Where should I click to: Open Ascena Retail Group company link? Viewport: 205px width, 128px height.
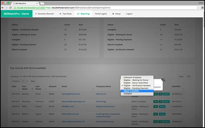(105, 122)
